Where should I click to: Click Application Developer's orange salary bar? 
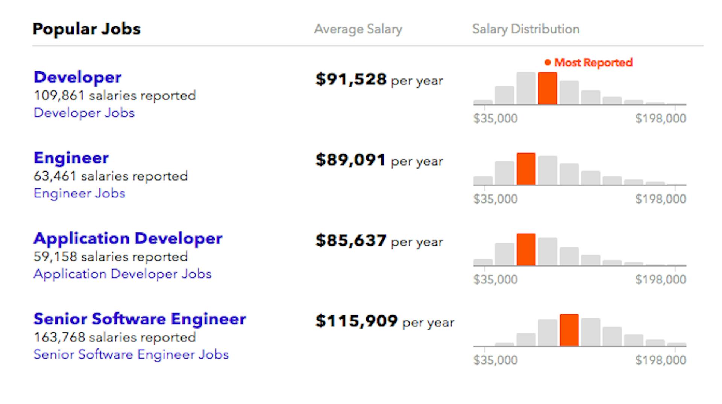[526, 250]
